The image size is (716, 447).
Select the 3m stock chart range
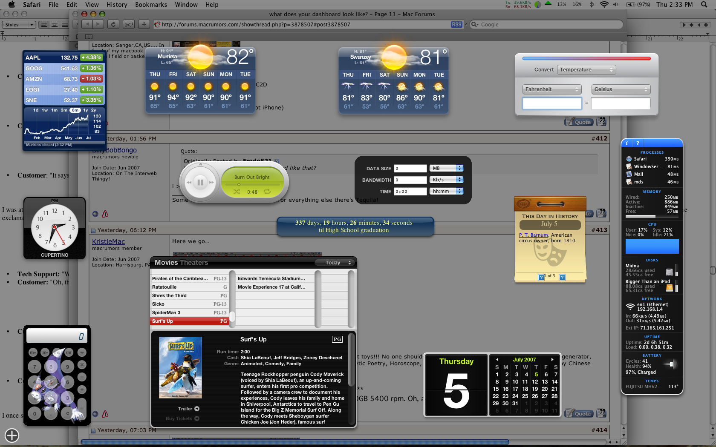point(64,110)
